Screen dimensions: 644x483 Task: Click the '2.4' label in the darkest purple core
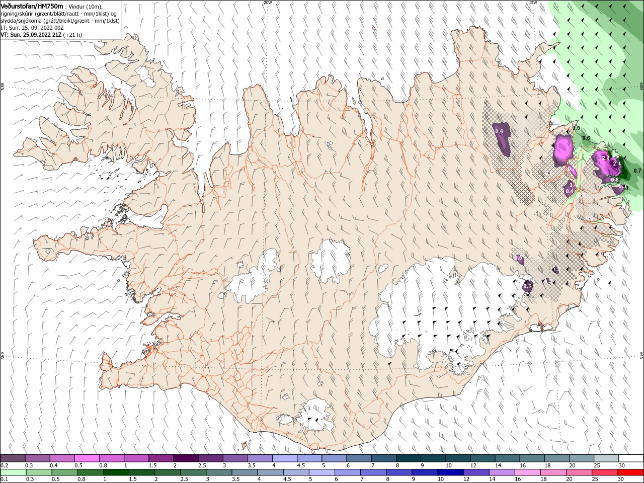click(617, 164)
